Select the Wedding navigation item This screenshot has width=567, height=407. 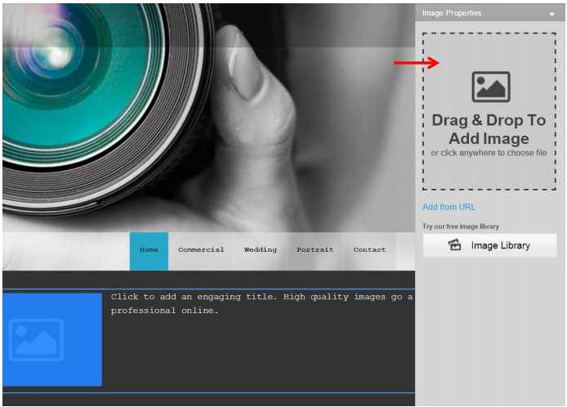261,250
